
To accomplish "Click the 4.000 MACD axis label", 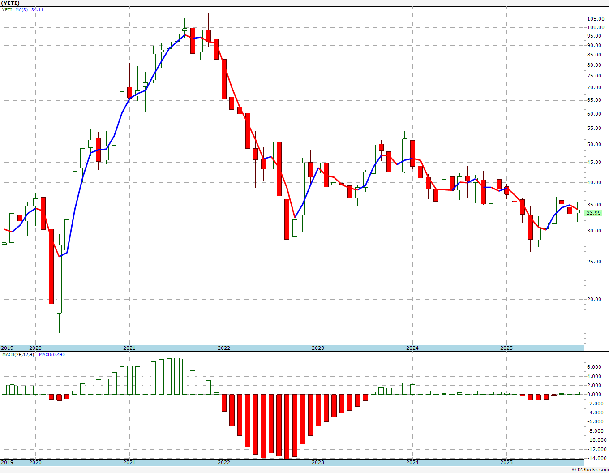I will point(594,376).
